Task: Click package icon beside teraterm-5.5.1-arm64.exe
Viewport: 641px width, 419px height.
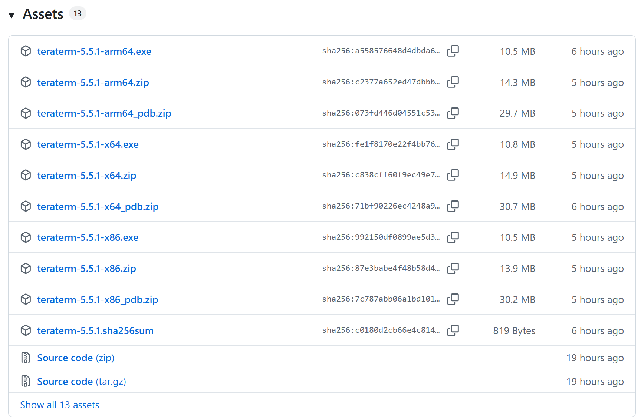Action: 26,51
